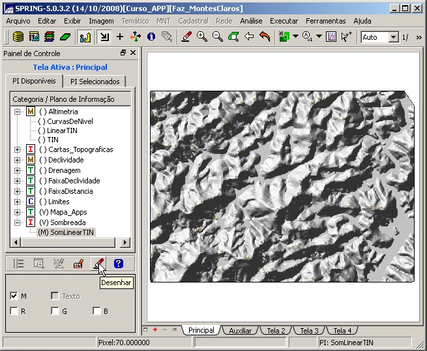Select the CurvasDeNivel layer item
This screenshot has width=427, height=351.
point(70,121)
